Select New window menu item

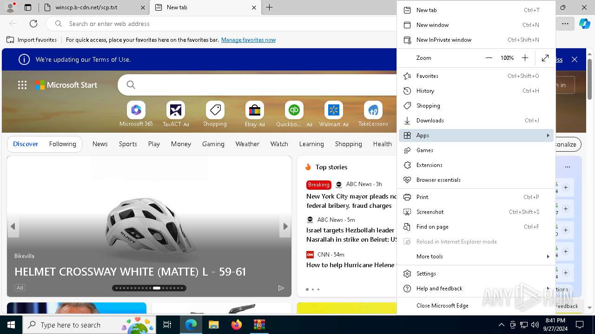(x=476, y=25)
